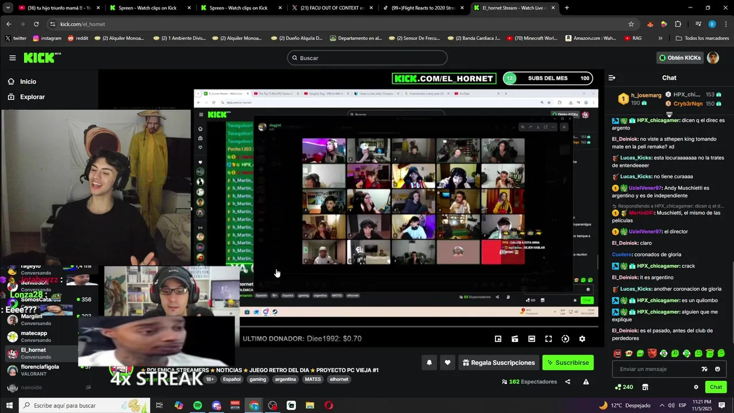Open the Kick hamburger menu
This screenshot has width=734, height=413.
click(x=13, y=58)
